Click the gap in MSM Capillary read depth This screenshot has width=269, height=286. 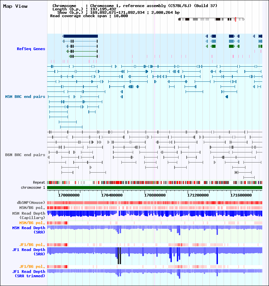tap(118, 213)
